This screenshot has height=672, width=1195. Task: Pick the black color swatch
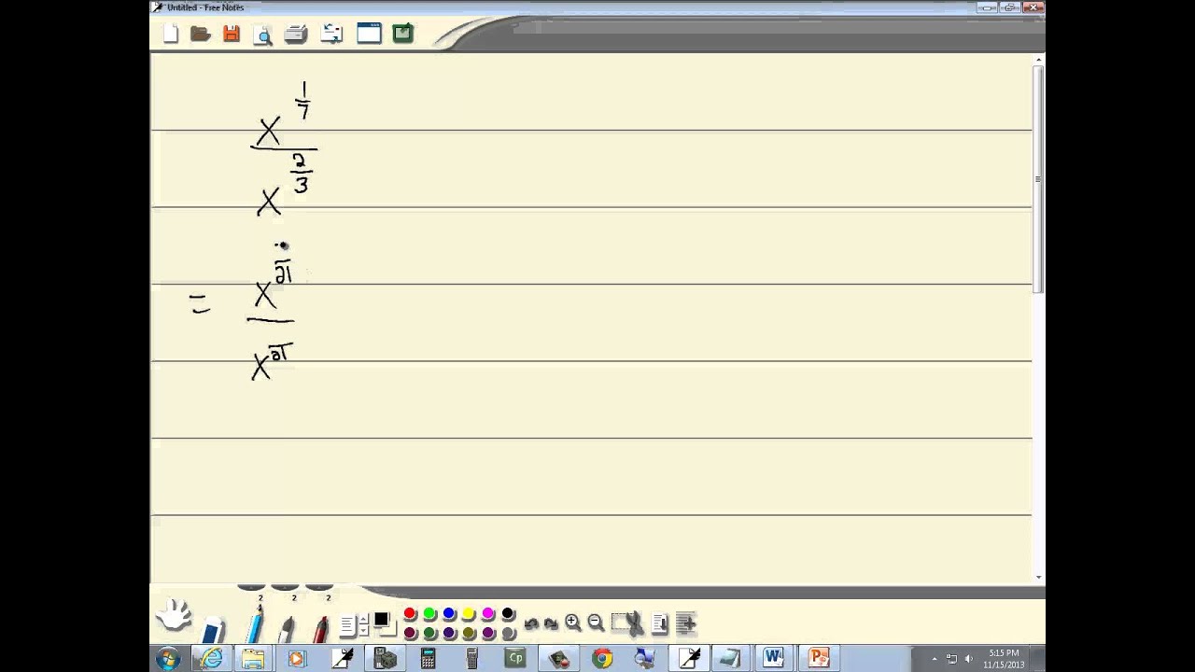click(x=508, y=613)
